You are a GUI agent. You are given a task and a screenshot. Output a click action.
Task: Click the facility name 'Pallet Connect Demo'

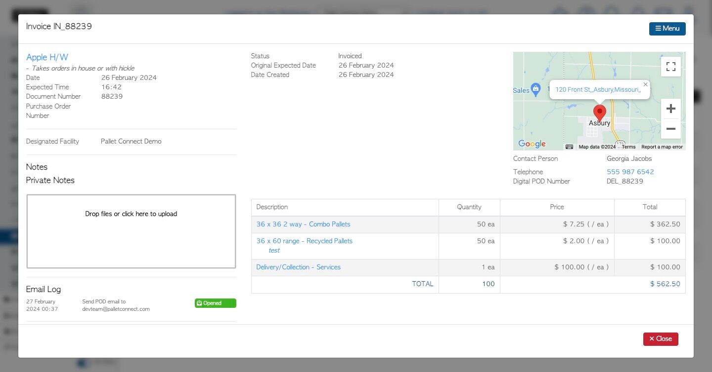pos(131,142)
